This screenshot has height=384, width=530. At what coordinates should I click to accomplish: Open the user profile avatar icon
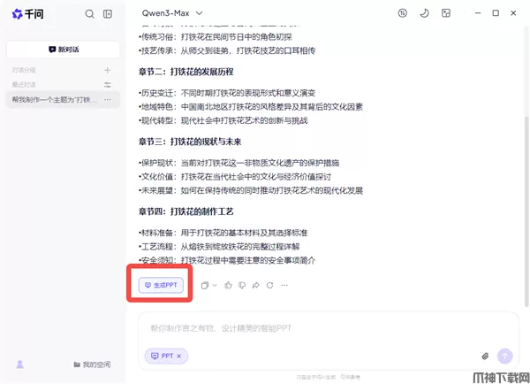(20, 365)
